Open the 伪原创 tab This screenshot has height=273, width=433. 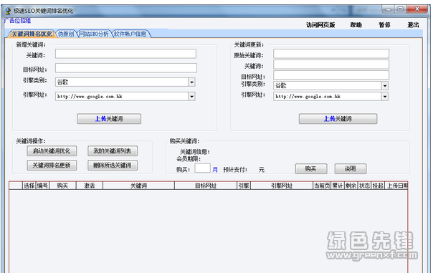pyautogui.click(x=66, y=34)
